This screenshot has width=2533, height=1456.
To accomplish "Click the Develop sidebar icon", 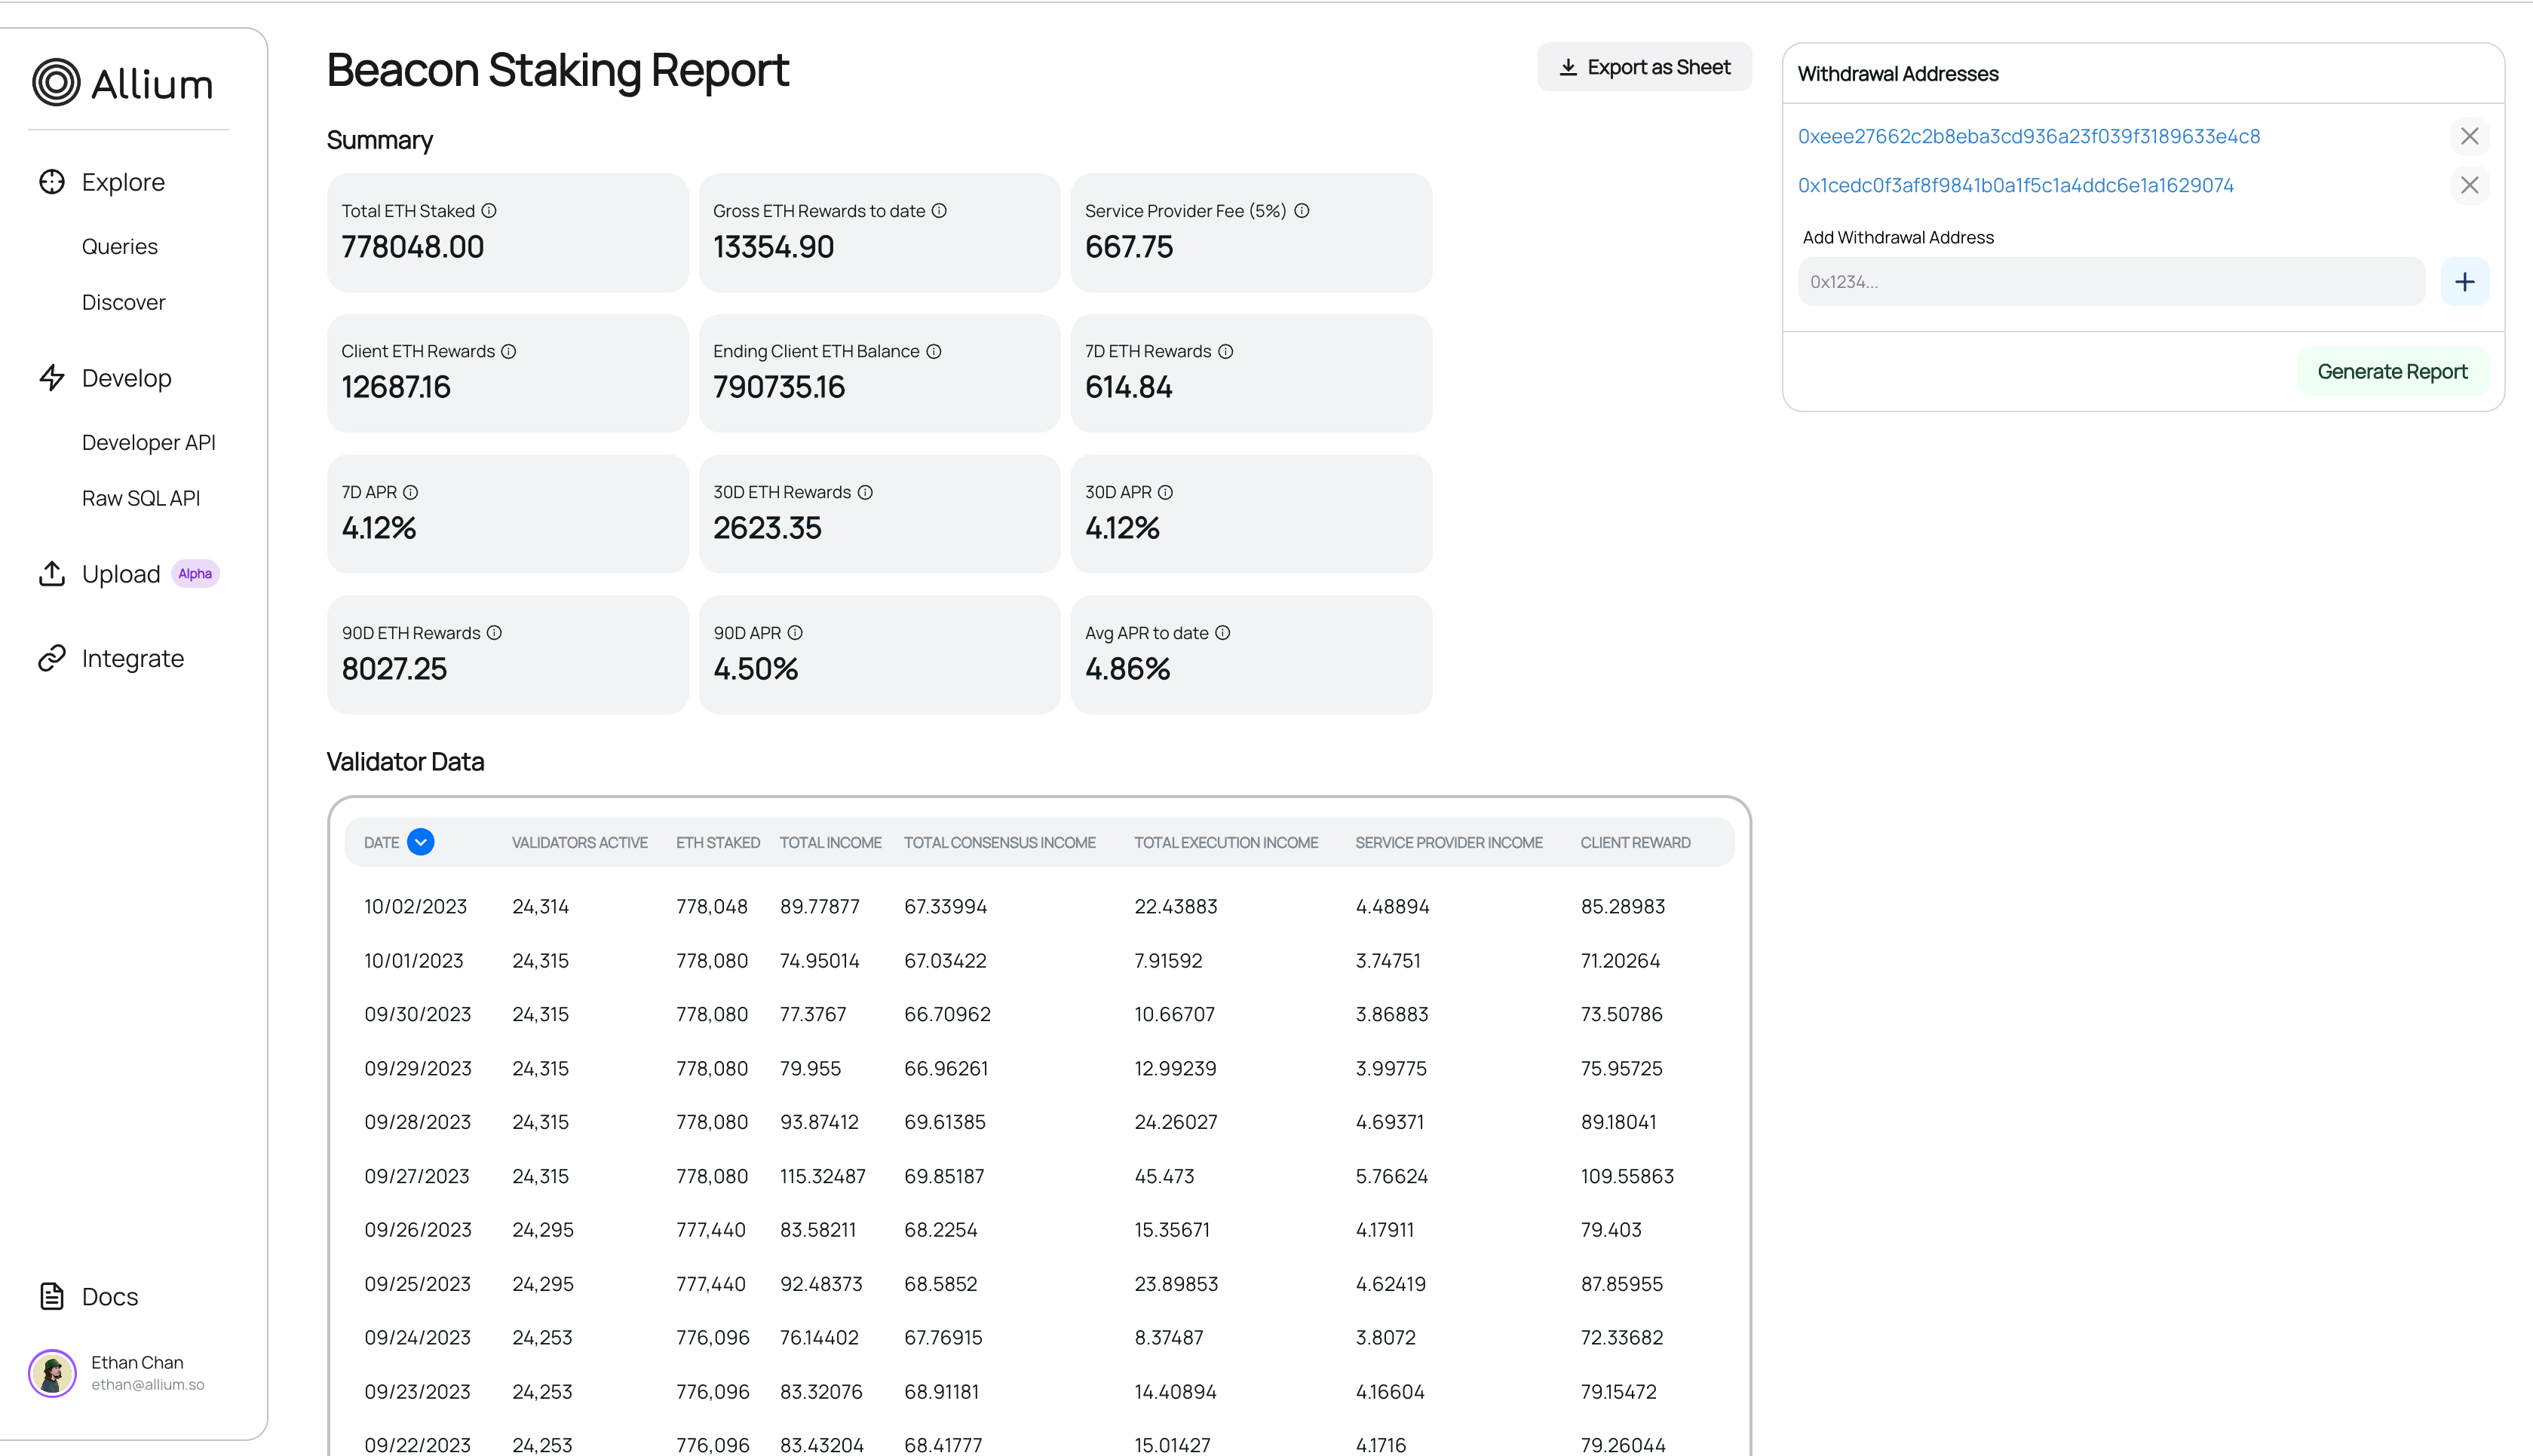I will tap(51, 378).
